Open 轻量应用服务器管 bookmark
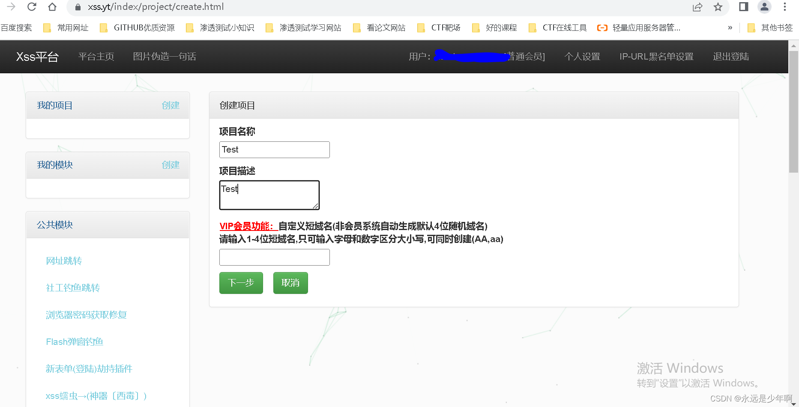The height and width of the screenshot is (407, 799). (639, 28)
